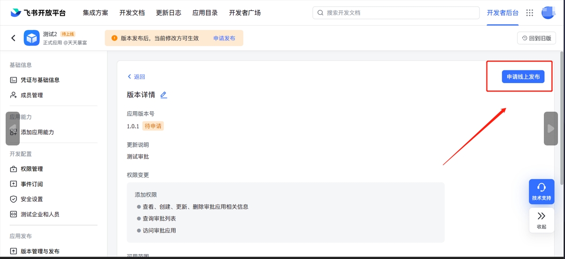565x259 pixels.
Task: Open 版本管理与发布 sidebar item
Action: 40,251
